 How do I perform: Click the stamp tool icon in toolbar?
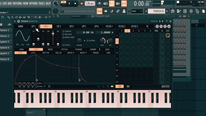click(x=124, y=11)
